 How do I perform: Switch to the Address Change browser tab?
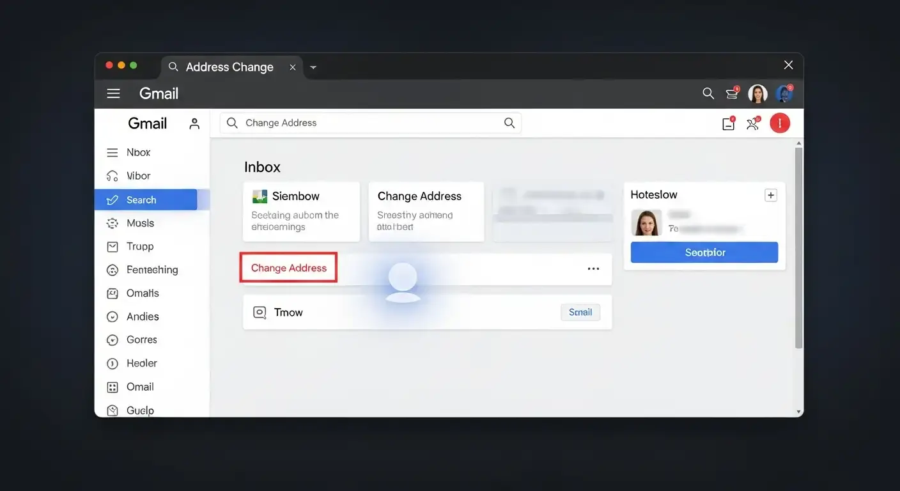point(229,66)
